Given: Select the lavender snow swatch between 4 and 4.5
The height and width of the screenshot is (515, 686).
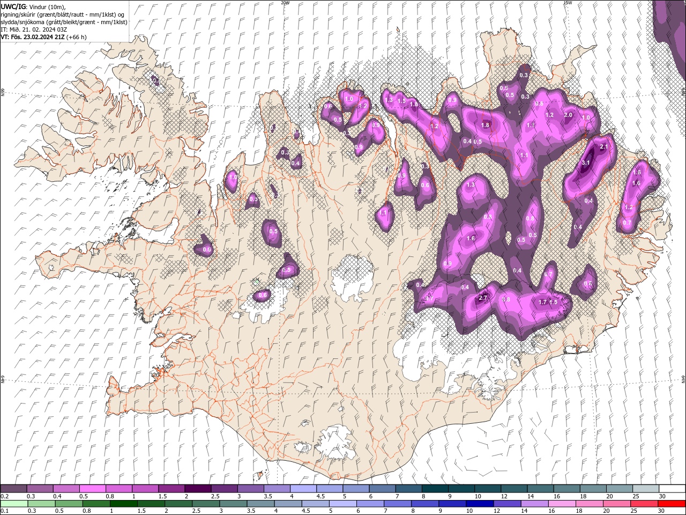Looking at the screenshot, I should click(x=303, y=489).
